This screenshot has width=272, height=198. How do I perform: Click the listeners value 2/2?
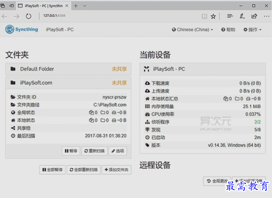pos(258,122)
